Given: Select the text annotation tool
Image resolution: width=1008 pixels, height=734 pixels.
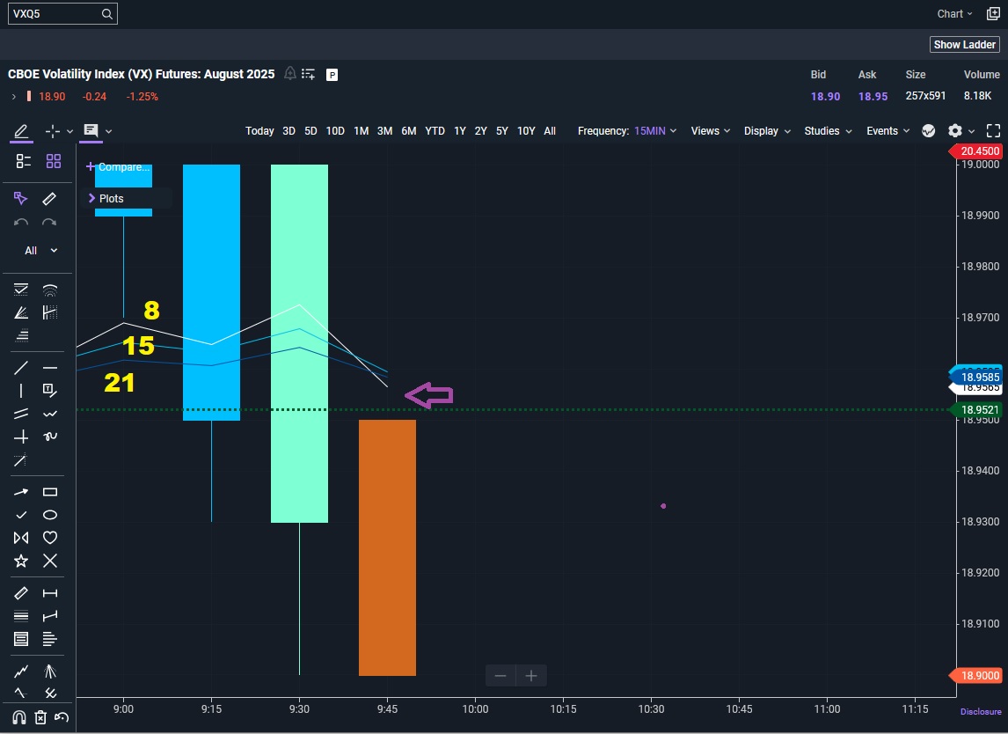Looking at the screenshot, I should tap(49, 390).
